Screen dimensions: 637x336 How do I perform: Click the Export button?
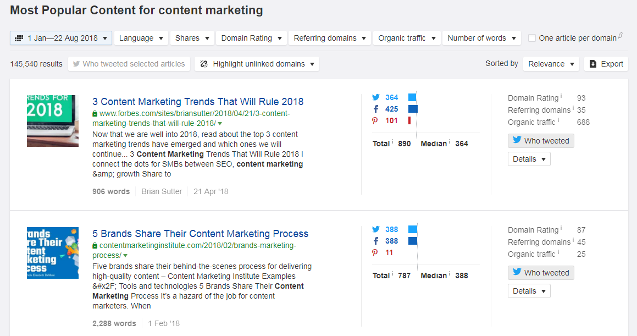coord(606,64)
